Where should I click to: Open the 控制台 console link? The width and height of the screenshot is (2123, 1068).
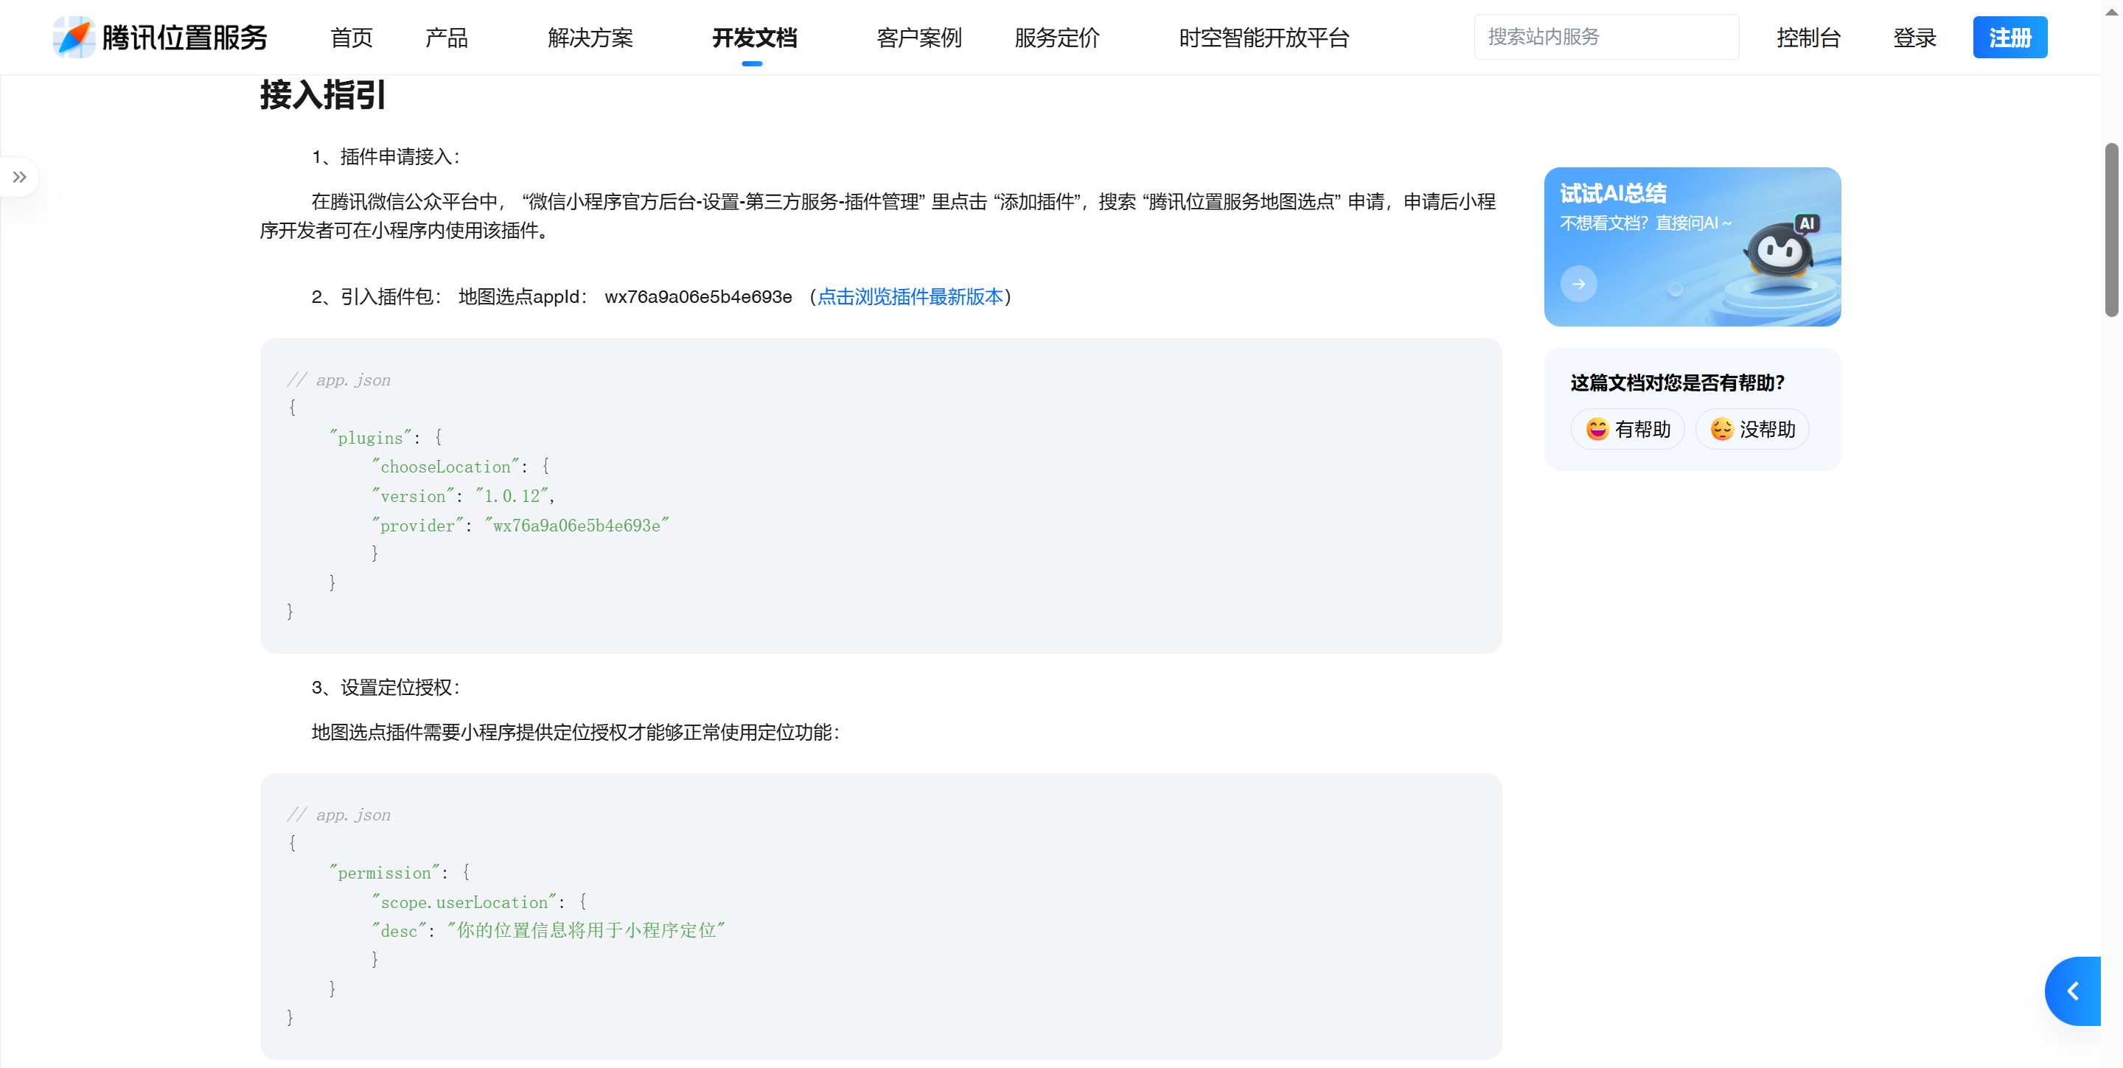pos(1808,38)
